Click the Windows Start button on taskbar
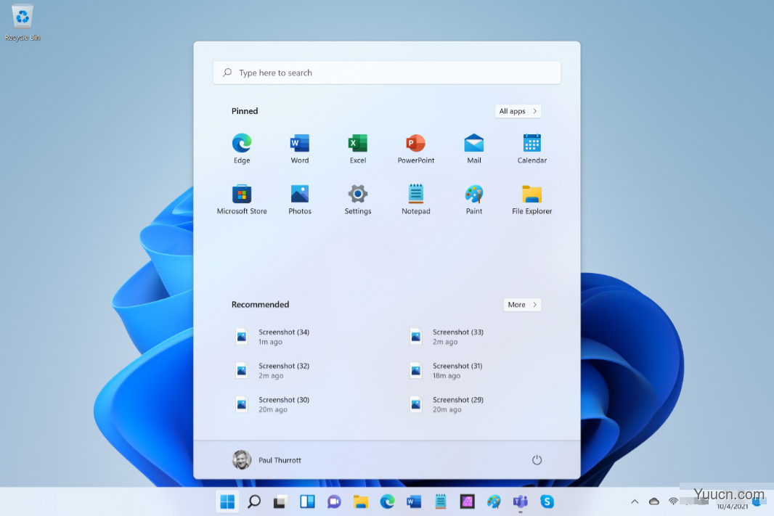Image resolution: width=774 pixels, height=516 pixels. coord(227,501)
